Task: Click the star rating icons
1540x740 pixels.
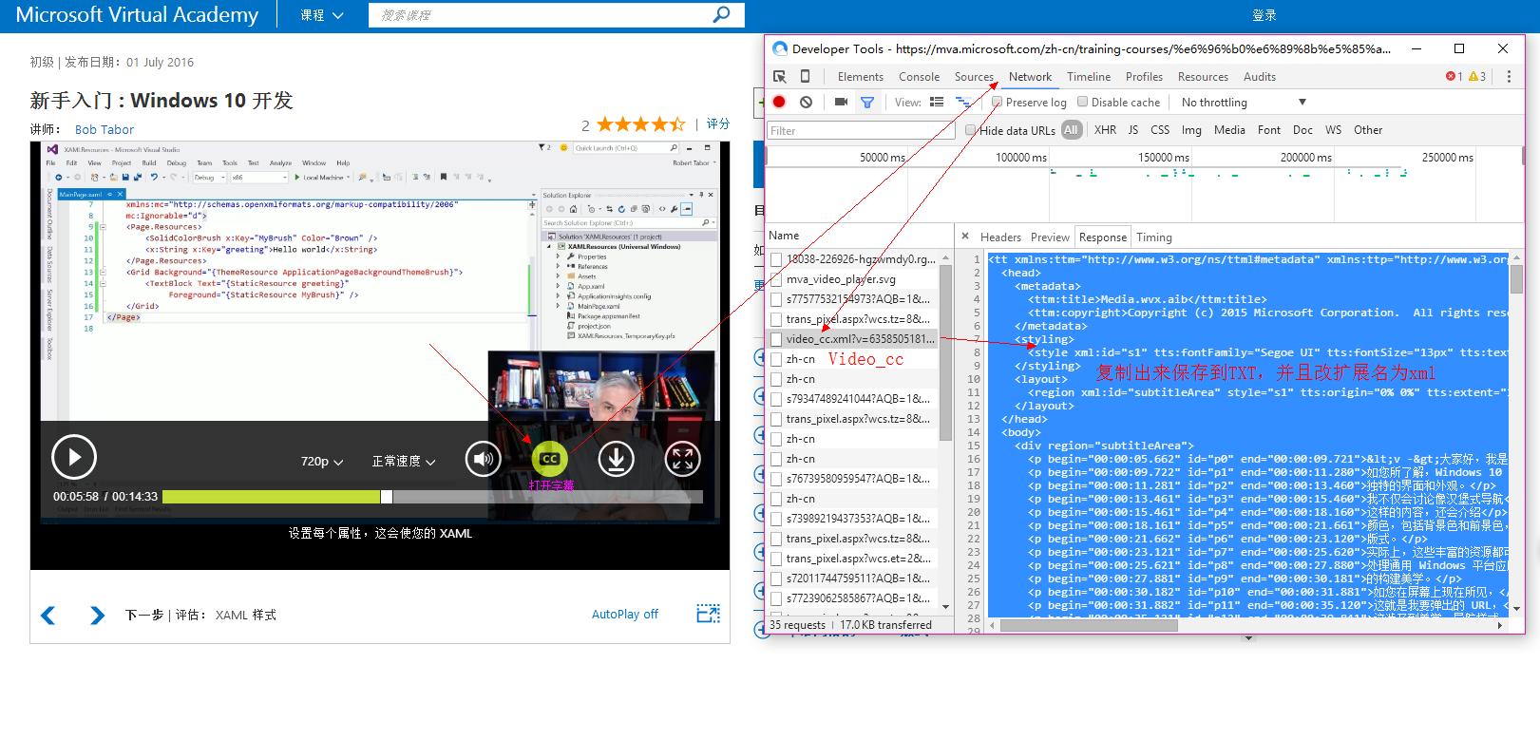Action: tap(641, 124)
